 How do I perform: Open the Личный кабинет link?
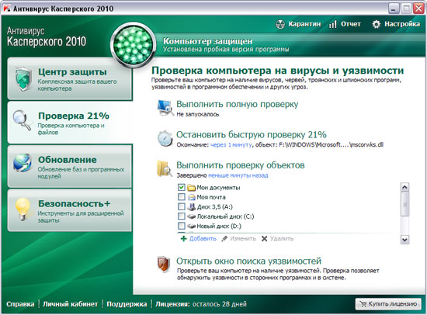(70, 304)
